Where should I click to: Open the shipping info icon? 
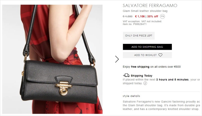click(145, 83)
